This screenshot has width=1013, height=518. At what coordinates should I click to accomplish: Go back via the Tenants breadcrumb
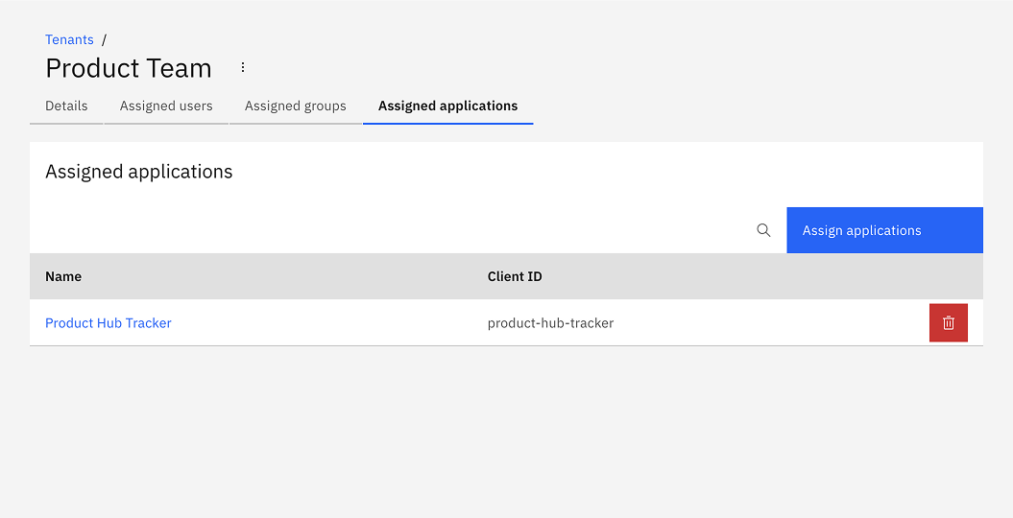point(69,39)
